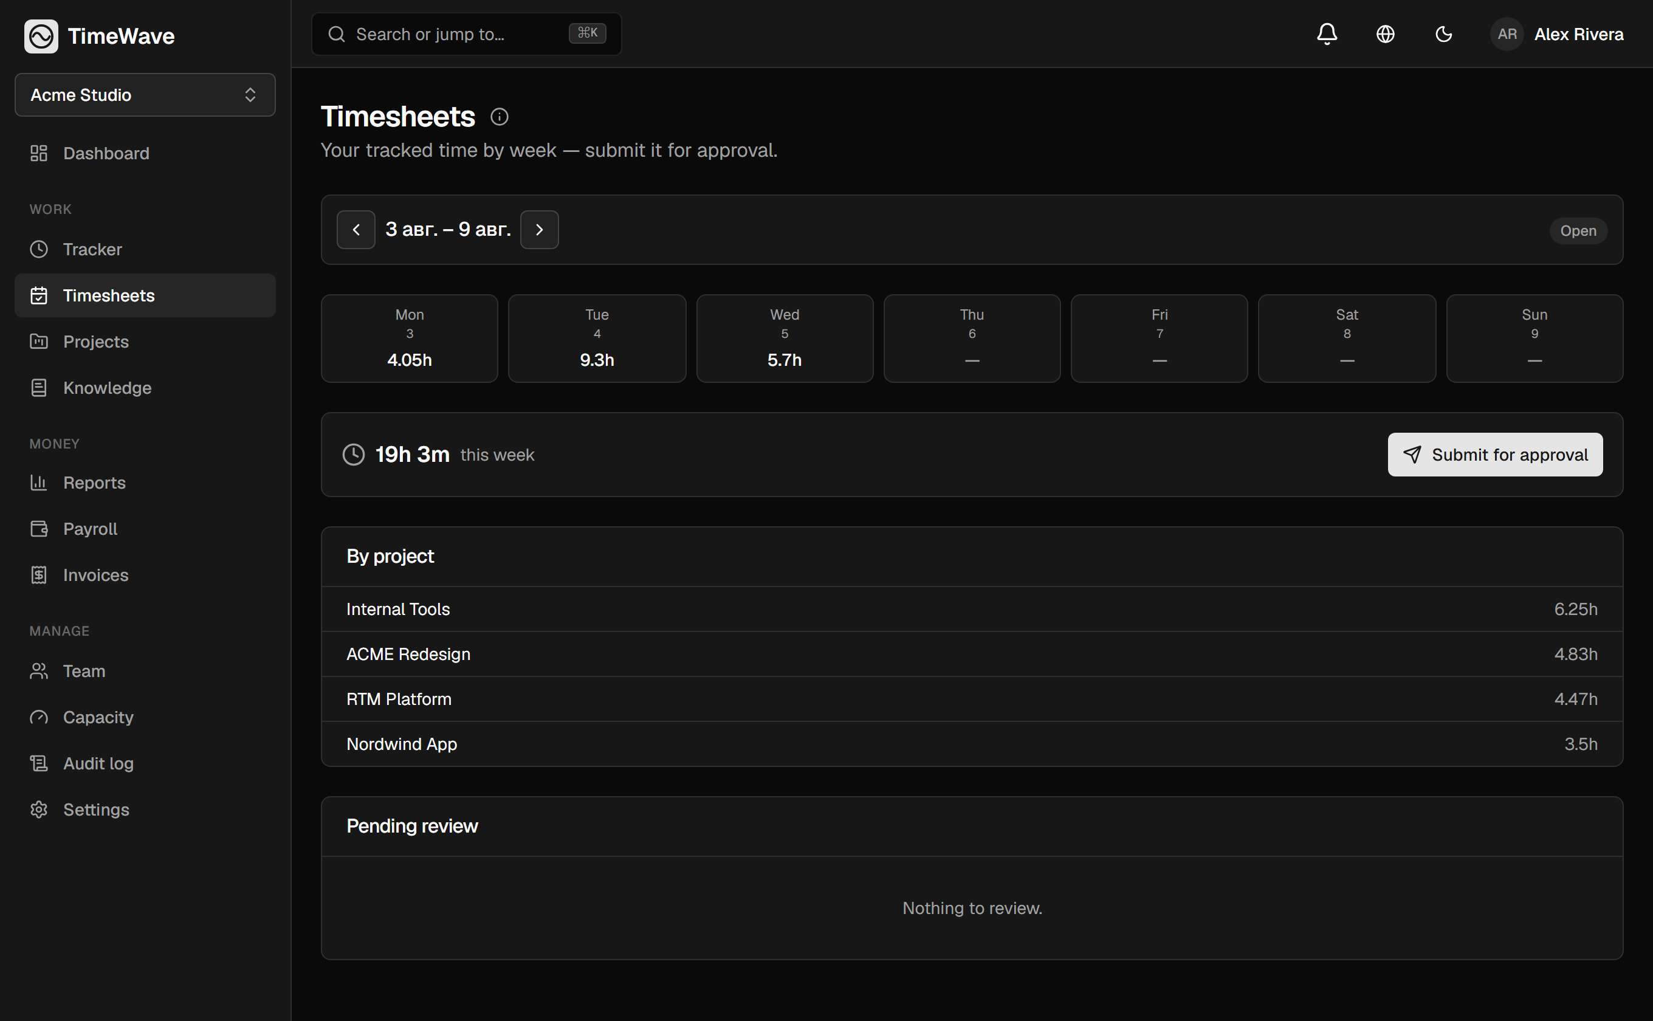Go to the previous week
The height and width of the screenshot is (1021, 1653).
click(x=356, y=230)
